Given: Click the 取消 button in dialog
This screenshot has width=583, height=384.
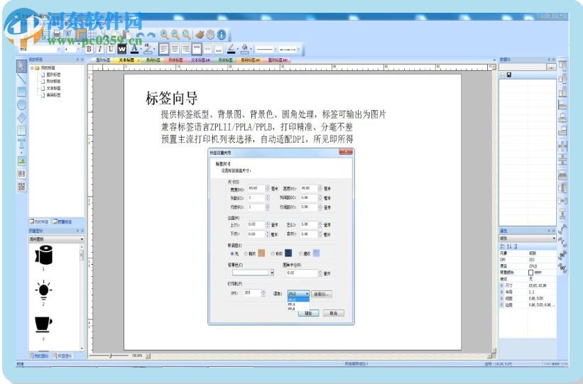Looking at the screenshot, I should pyautogui.click(x=334, y=313).
